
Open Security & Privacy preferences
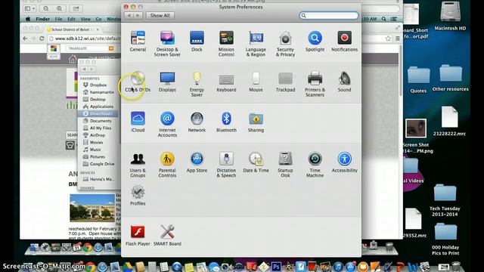(285, 44)
